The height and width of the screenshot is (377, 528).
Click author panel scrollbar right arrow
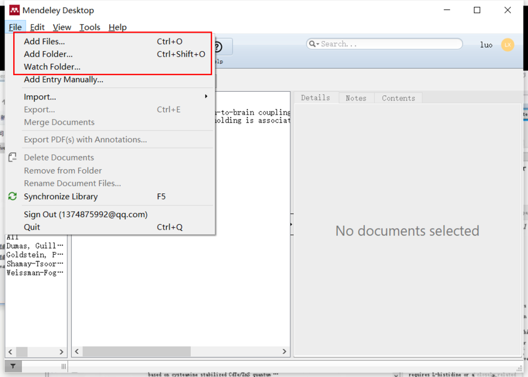(x=61, y=352)
